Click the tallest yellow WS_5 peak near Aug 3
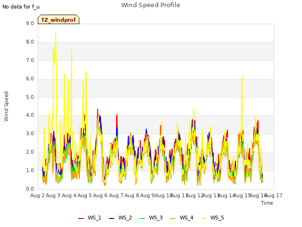302x227 pixels. (x=56, y=33)
